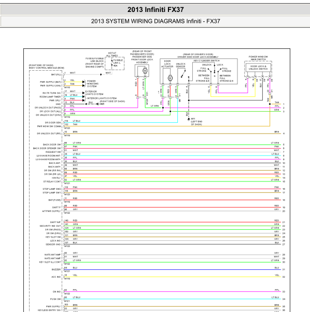Click the "SENSOR GND" terminal label
This screenshot has height=312, width=310.
(53, 244)
